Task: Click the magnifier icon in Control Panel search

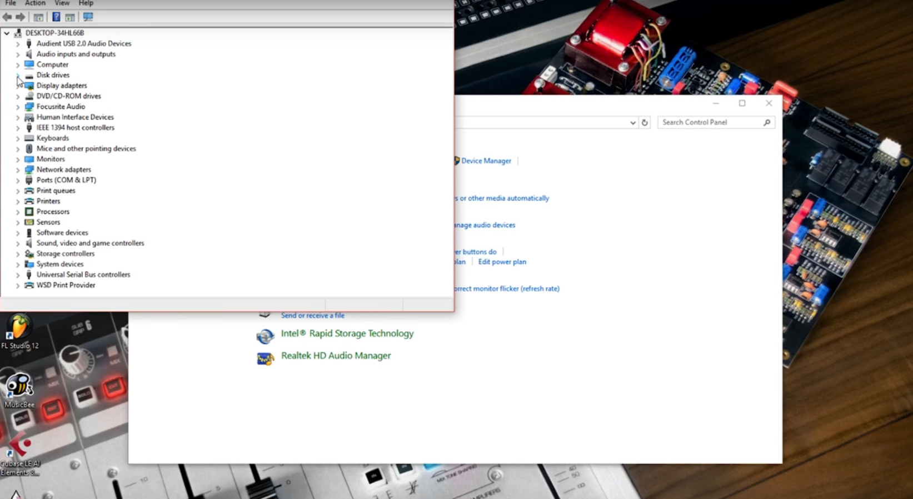Action: pyautogui.click(x=767, y=122)
